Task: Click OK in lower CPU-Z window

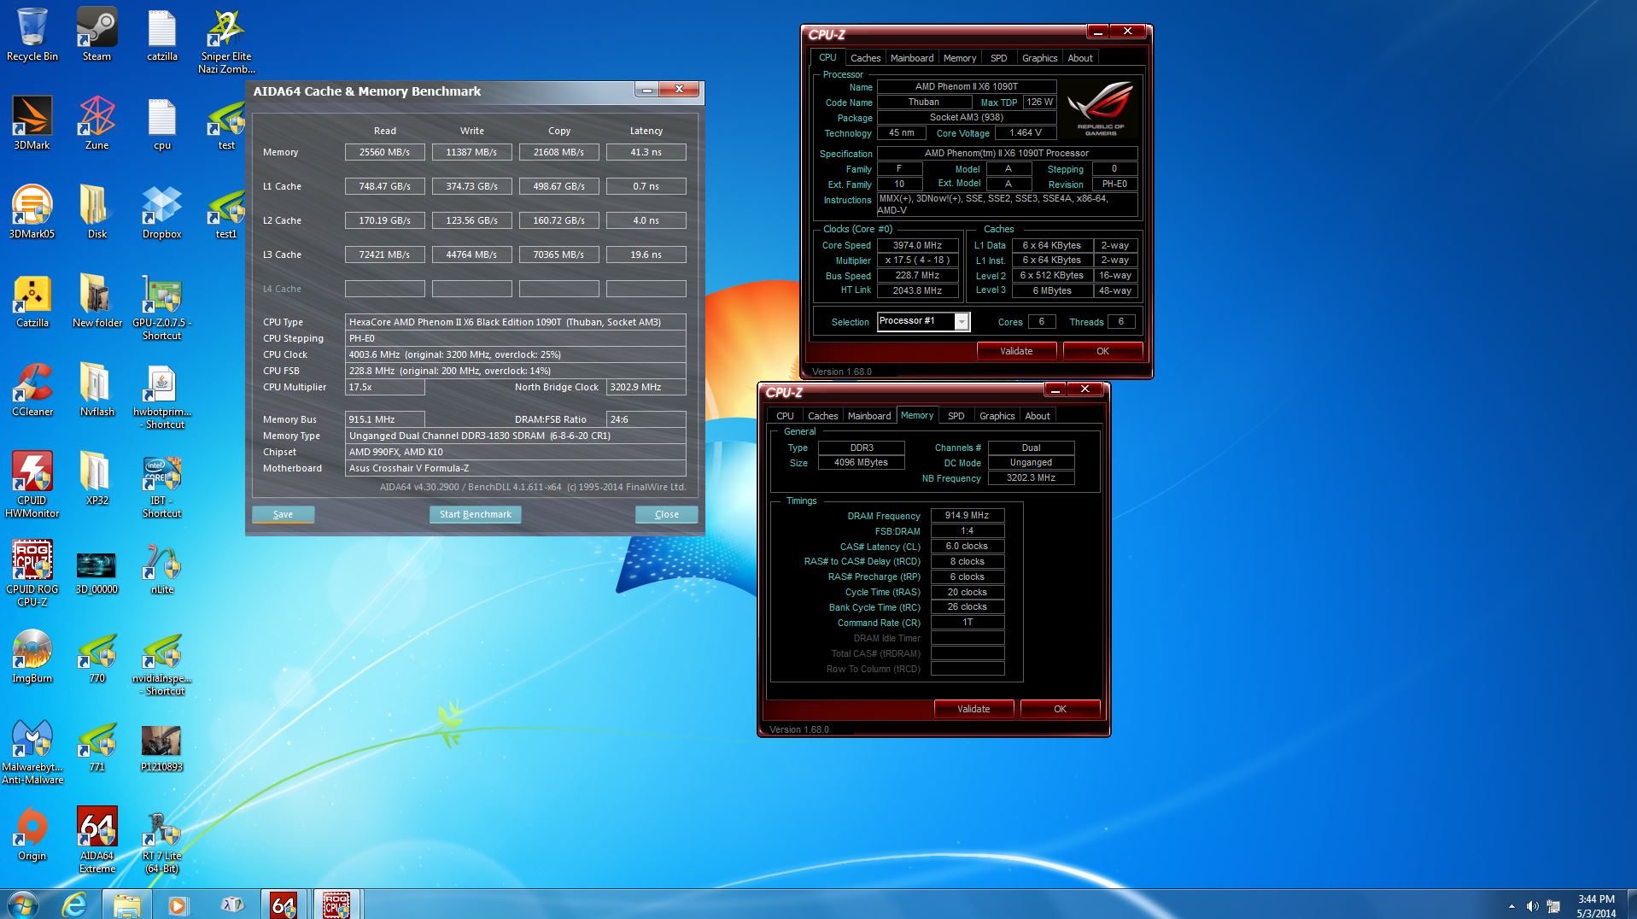Action: [1060, 709]
